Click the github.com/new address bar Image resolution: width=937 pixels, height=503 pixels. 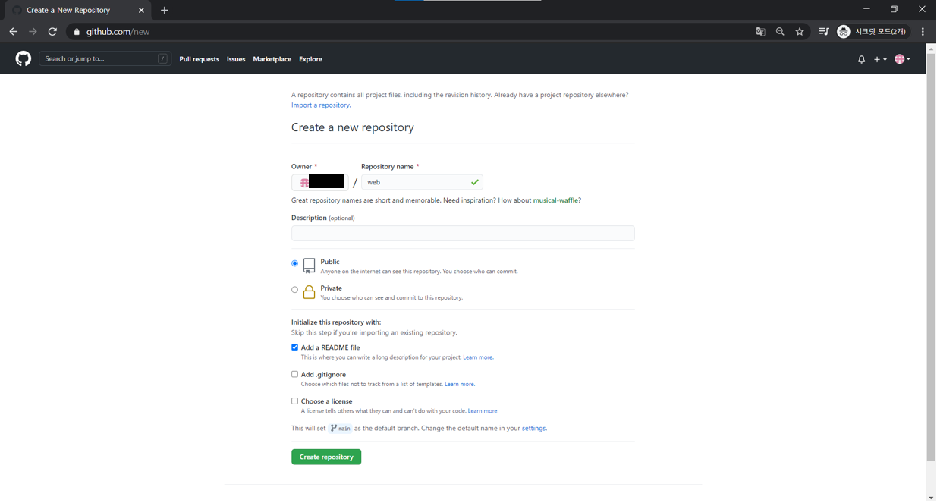410,32
